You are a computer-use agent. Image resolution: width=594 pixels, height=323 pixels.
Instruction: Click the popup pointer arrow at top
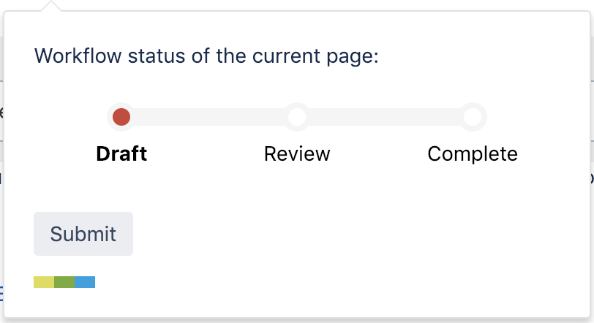(x=52, y=6)
